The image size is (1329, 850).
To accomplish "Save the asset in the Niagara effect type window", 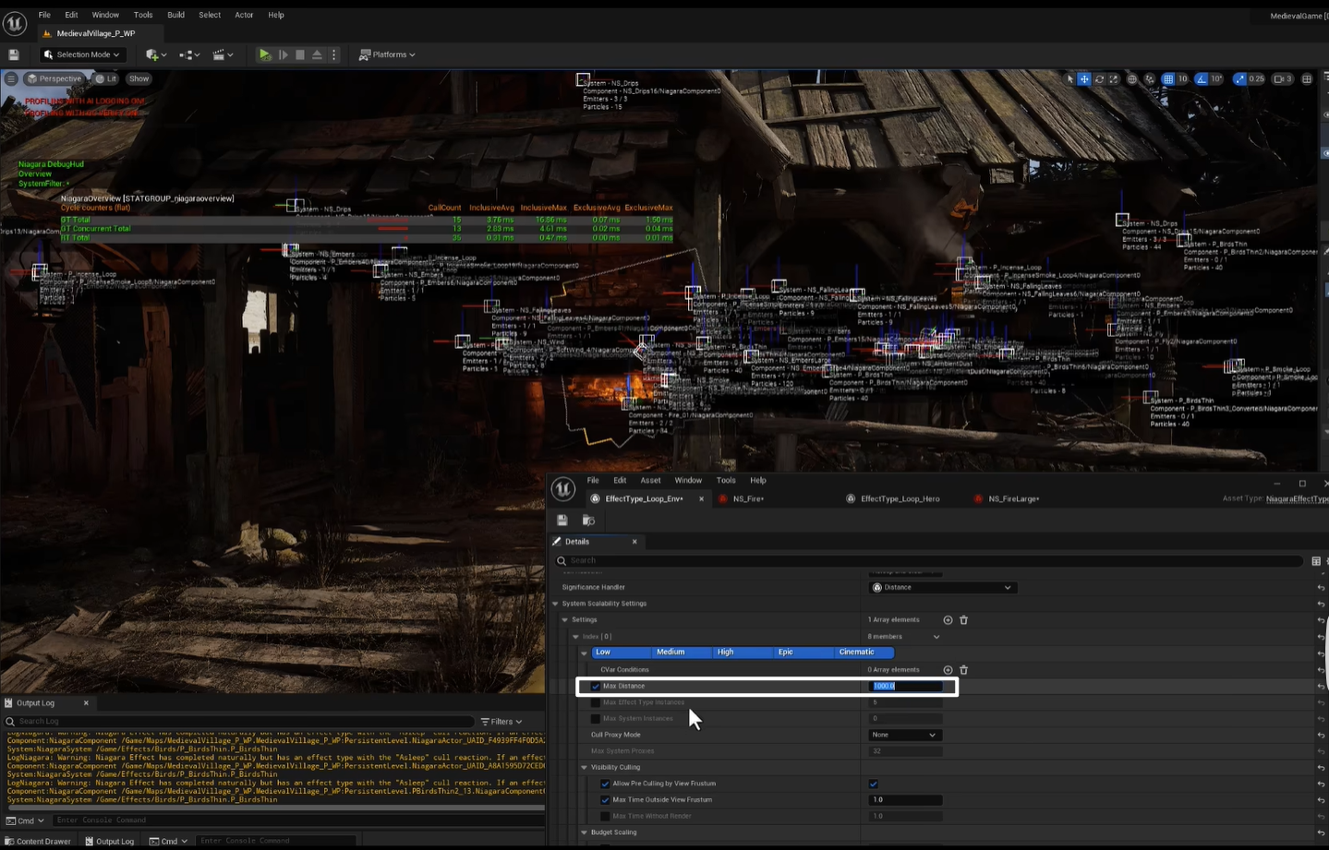I will point(562,521).
